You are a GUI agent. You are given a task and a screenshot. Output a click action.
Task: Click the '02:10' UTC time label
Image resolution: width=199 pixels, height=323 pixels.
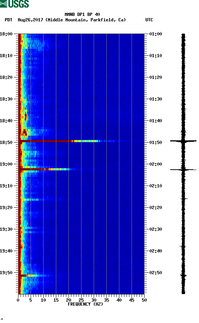pyautogui.click(x=156, y=186)
